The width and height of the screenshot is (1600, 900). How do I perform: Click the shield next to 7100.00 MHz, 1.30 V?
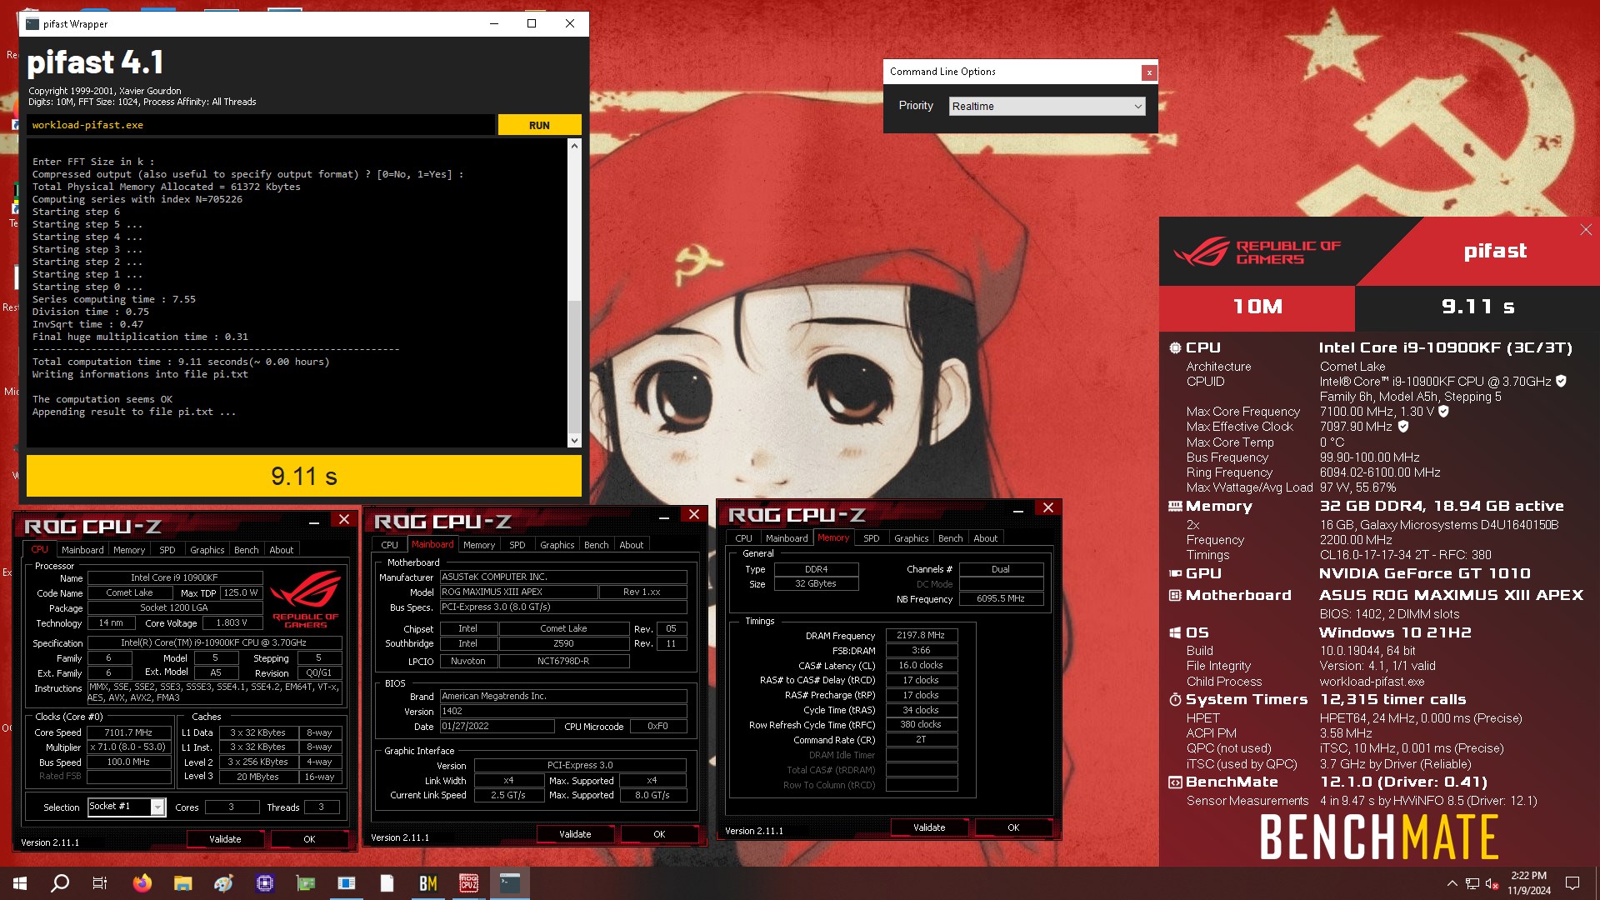(1443, 411)
